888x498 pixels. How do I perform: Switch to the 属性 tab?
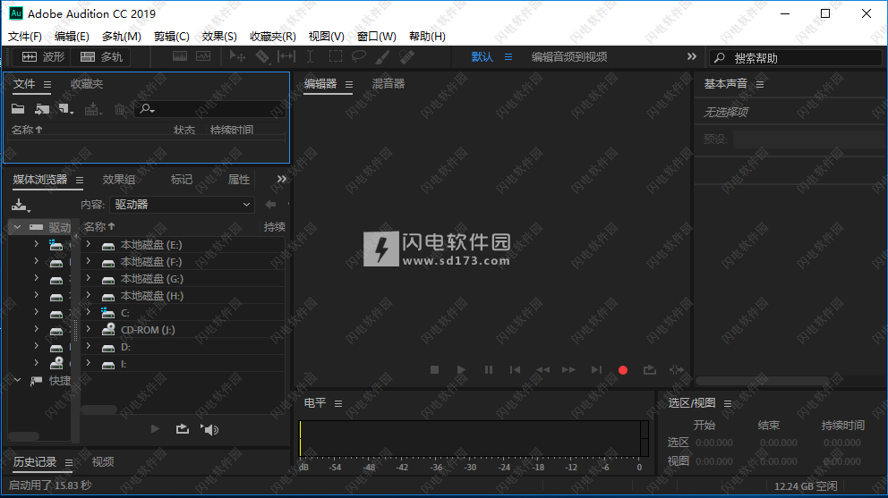(238, 180)
